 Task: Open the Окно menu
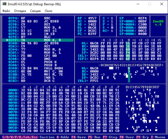(x=49, y=11)
